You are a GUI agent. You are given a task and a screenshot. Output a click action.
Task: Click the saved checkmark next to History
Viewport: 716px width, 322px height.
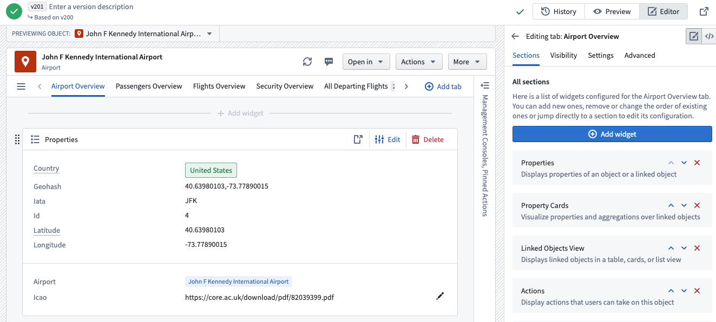[x=520, y=11]
